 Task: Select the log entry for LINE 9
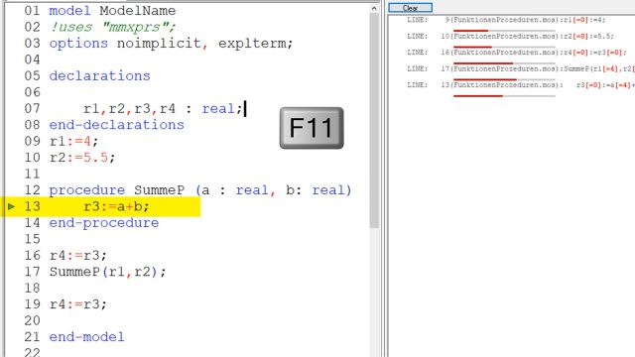click(x=506, y=20)
